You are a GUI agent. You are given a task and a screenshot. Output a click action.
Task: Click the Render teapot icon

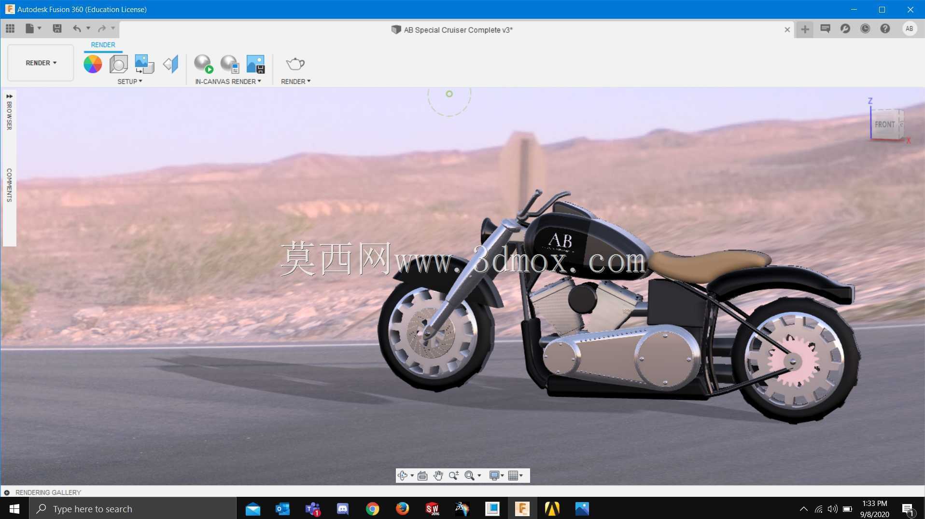pos(295,64)
